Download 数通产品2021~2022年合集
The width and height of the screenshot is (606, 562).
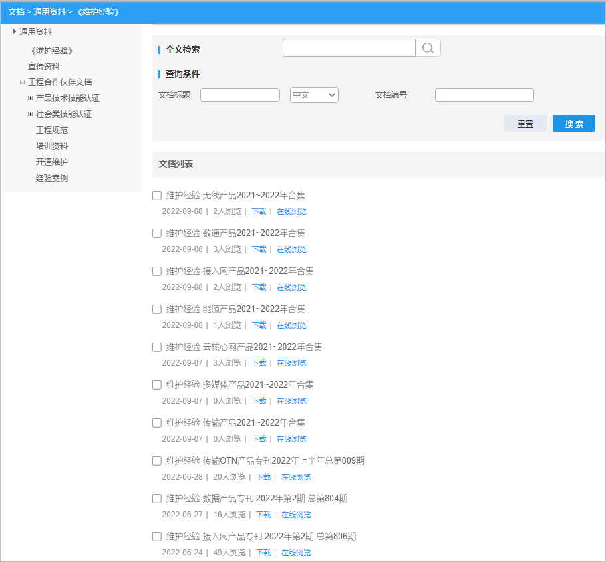coord(259,249)
